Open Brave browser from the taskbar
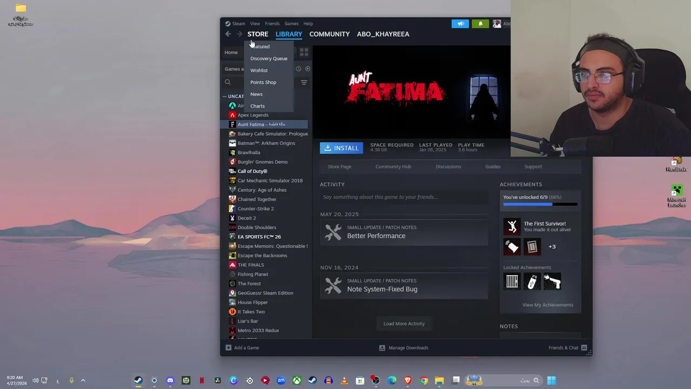This screenshot has height=389, width=691. (x=408, y=380)
